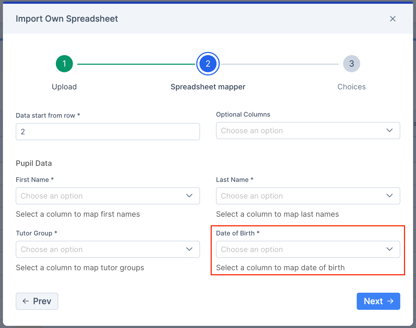Open the Date of Birth column dropdown
The height and width of the screenshot is (328, 416).
pos(308,249)
